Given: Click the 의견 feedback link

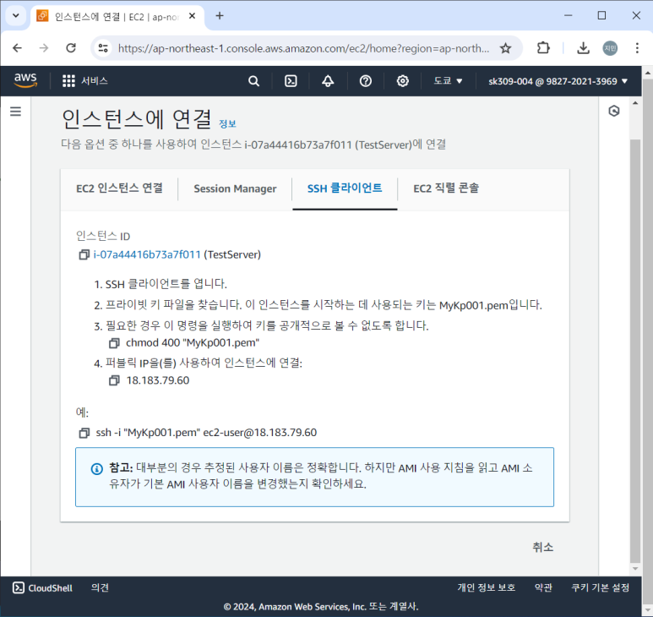Looking at the screenshot, I should [100, 587].
